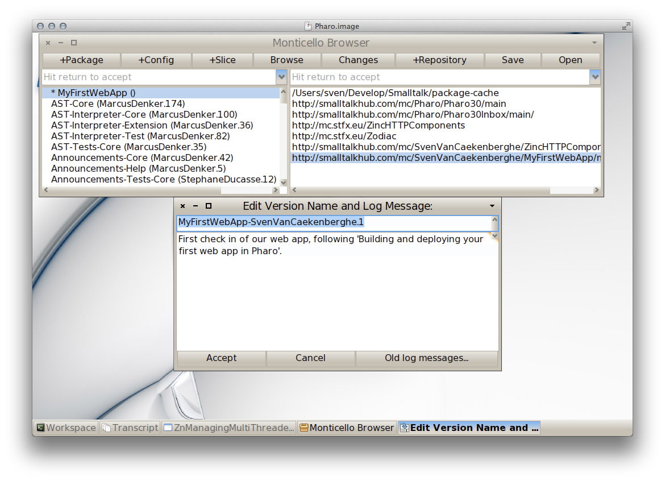
Task: Switch to Edit Version Name taskbar item
Action: (469, 428)
